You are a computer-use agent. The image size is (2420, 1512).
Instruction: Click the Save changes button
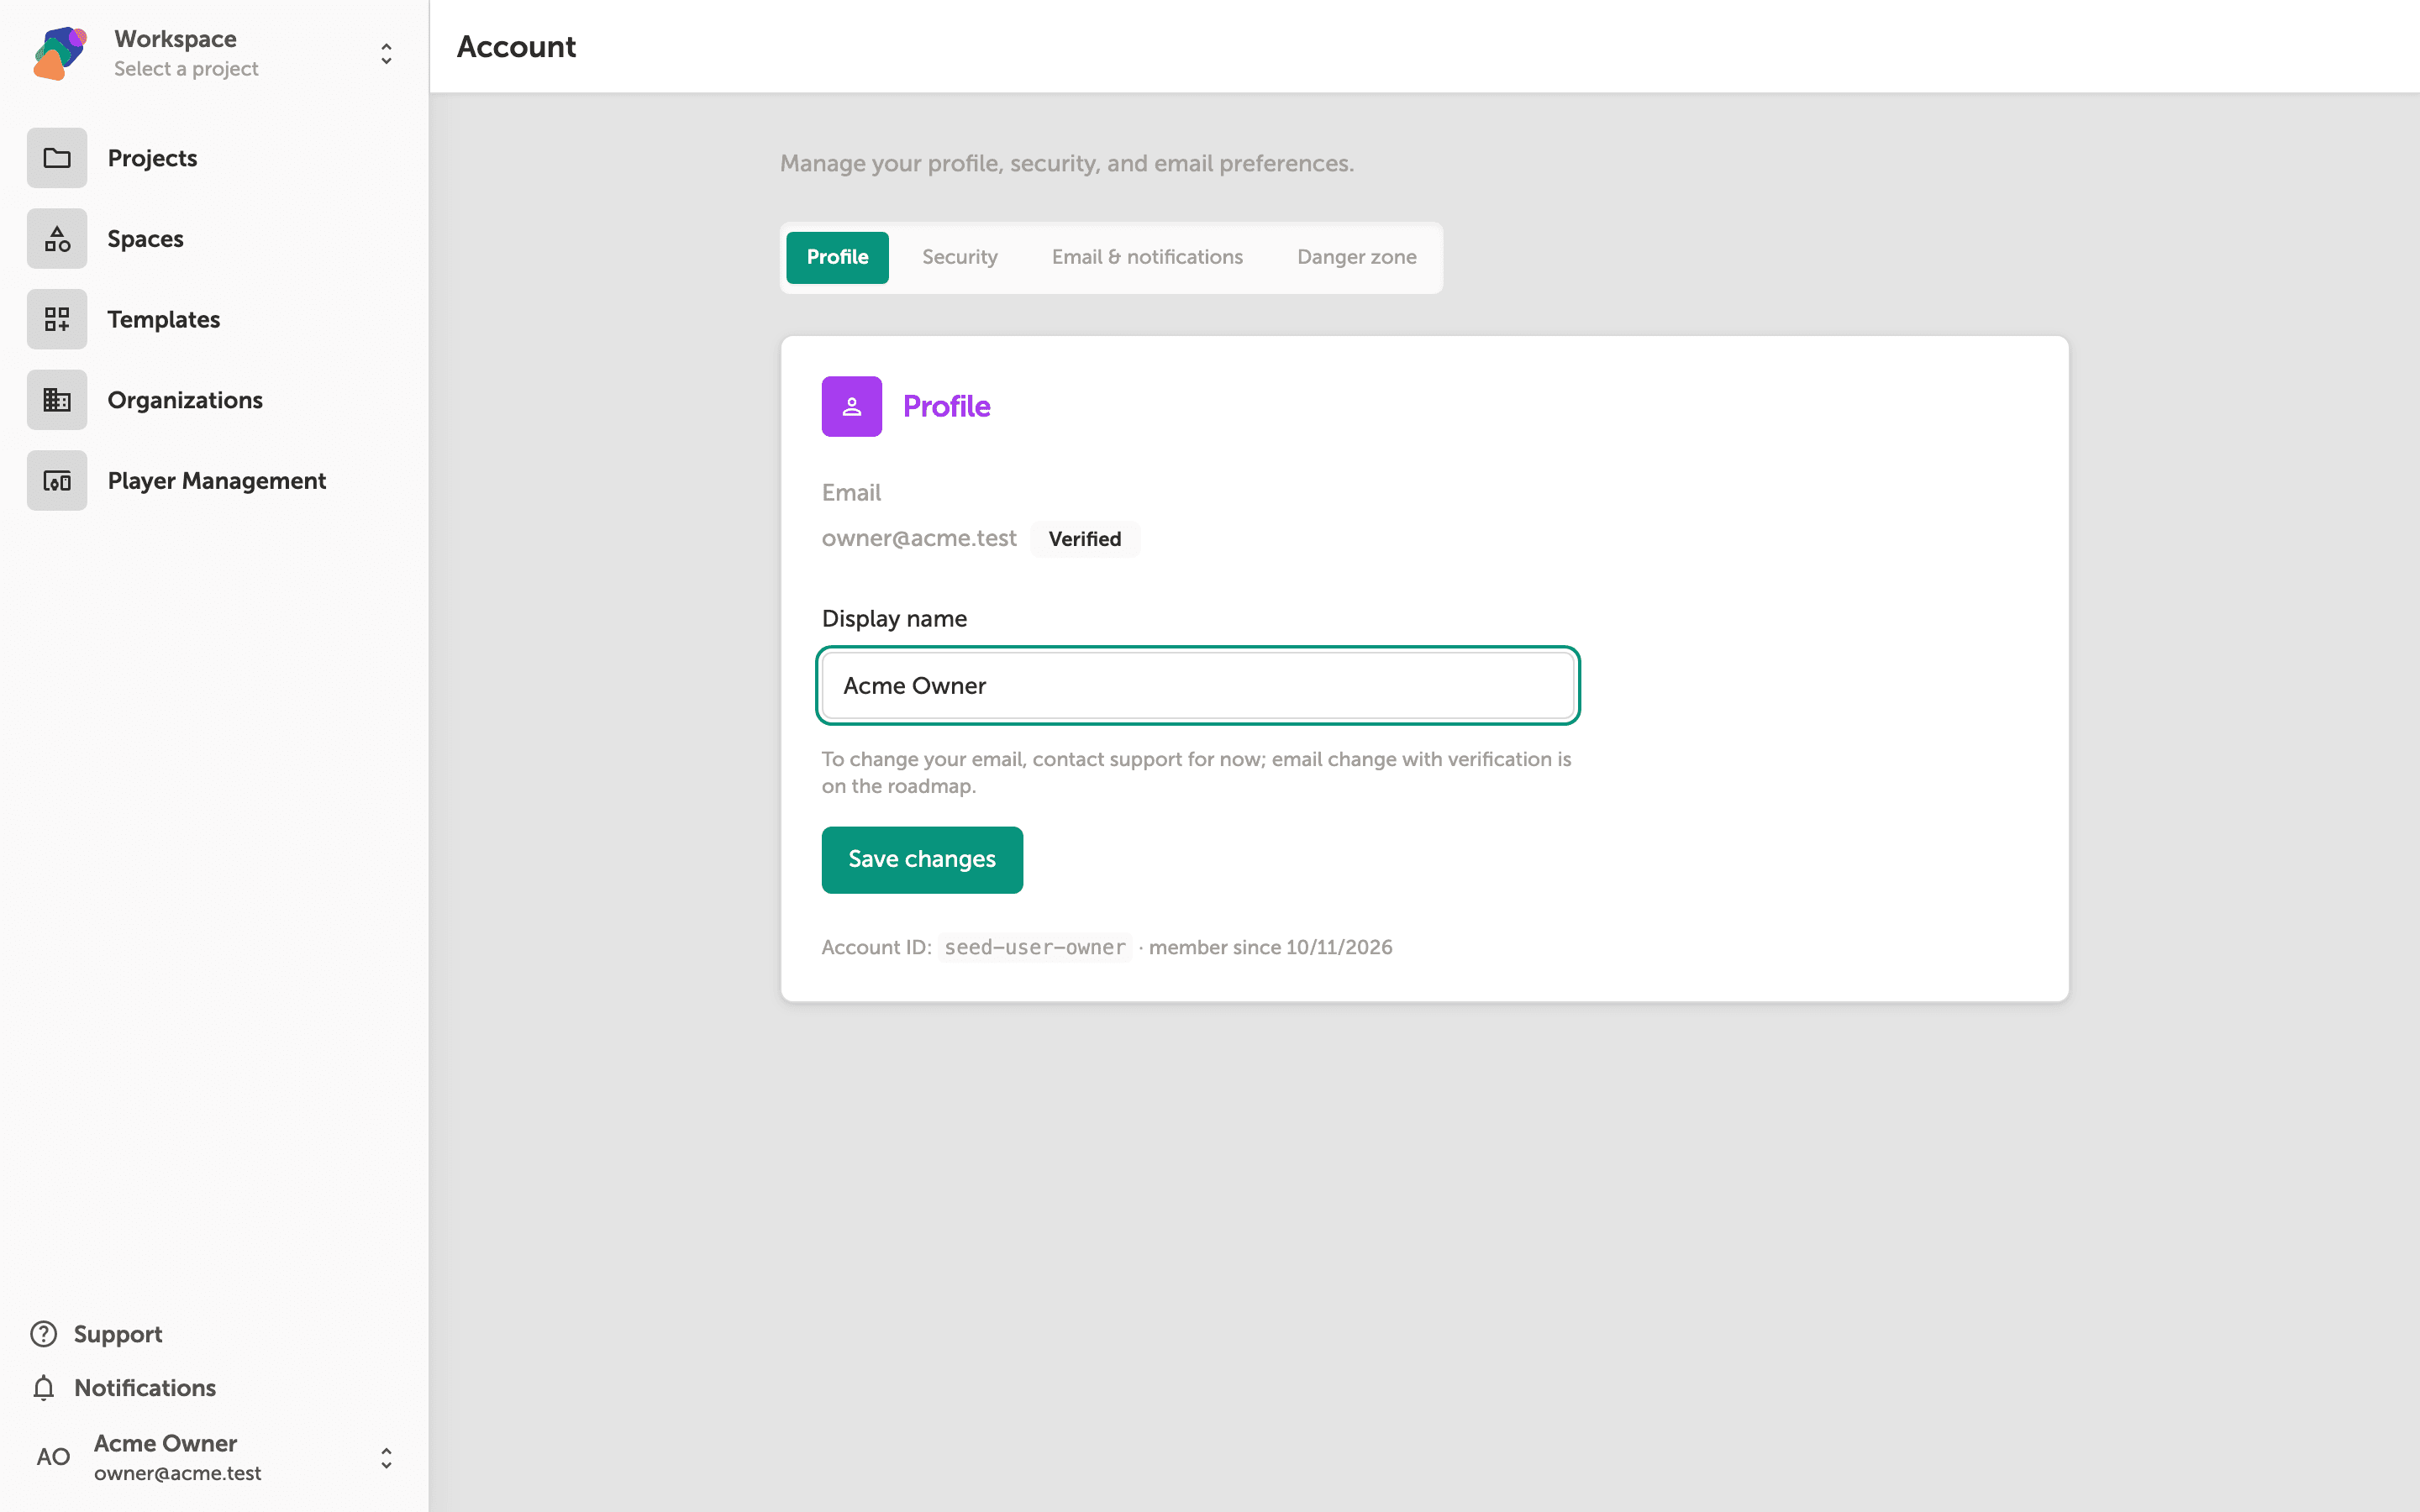pyautogui.click(x=922, y=859)
